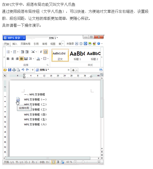The height and width of the screenshot is (169, 153).
Task: Switch to the 审阅 tab
Action: (x=45, y=44)
